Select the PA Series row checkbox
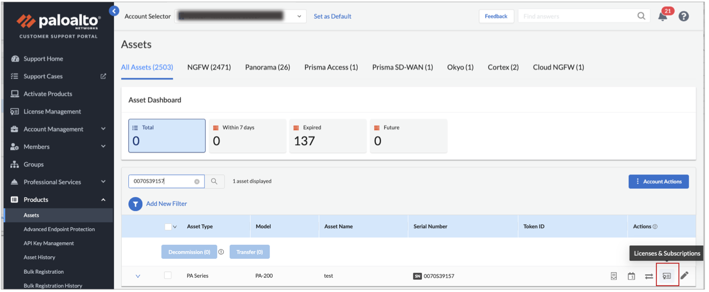 (168, 275)
